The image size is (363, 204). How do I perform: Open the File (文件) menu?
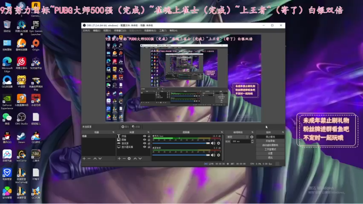tap(86, 30)
